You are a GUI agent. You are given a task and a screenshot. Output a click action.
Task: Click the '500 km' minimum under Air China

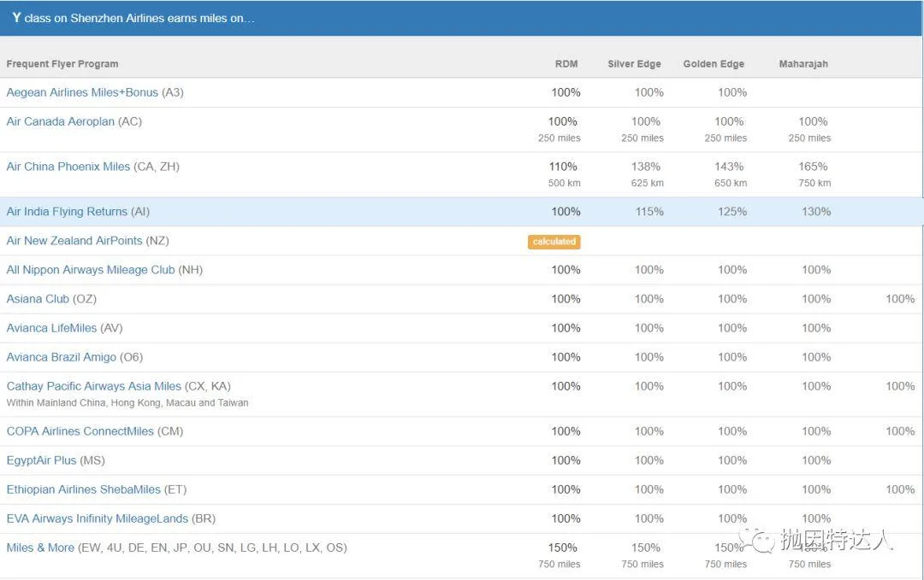click(x=564, y=183)
